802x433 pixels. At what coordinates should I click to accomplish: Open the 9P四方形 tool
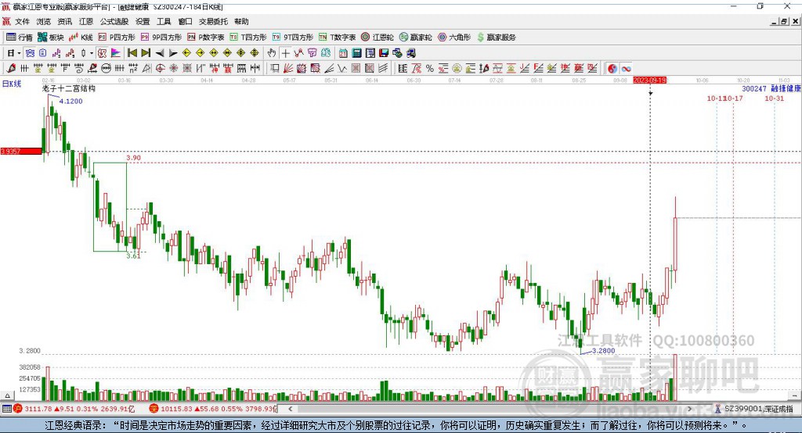click(x=161, y=38)
